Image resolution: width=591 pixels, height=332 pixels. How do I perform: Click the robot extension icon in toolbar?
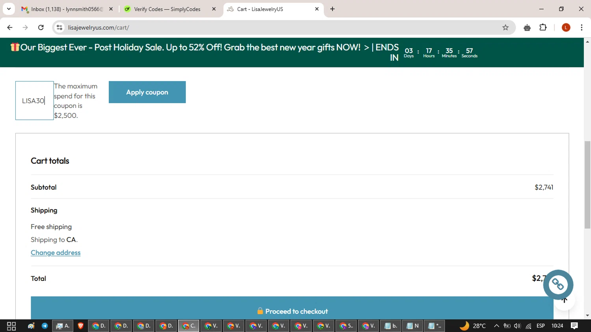point(527,28)
